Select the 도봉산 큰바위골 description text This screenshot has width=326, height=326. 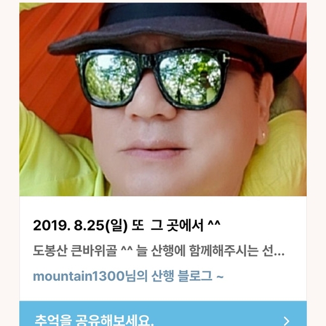tap(159, 251)
